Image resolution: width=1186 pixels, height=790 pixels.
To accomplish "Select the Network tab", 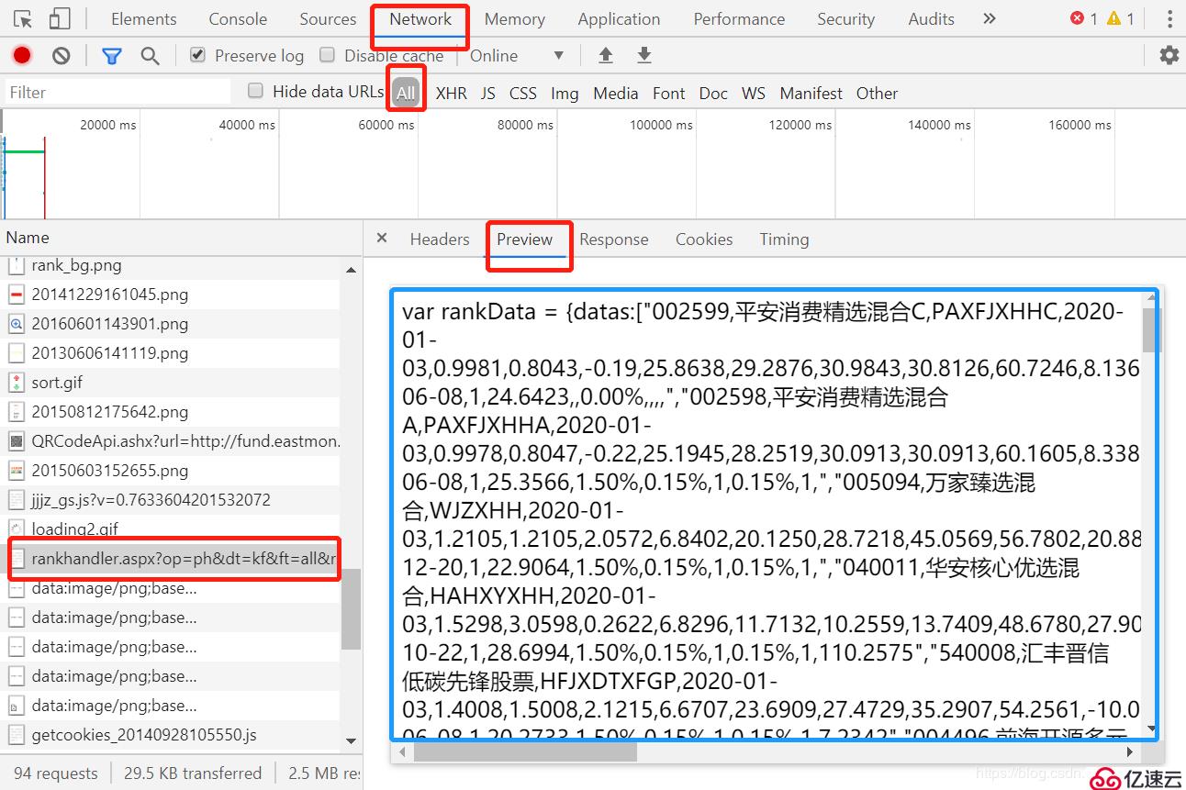I will tap(420, 19).
